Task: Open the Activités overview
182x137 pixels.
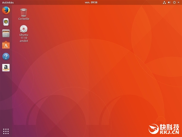Action: pos(8,2)
